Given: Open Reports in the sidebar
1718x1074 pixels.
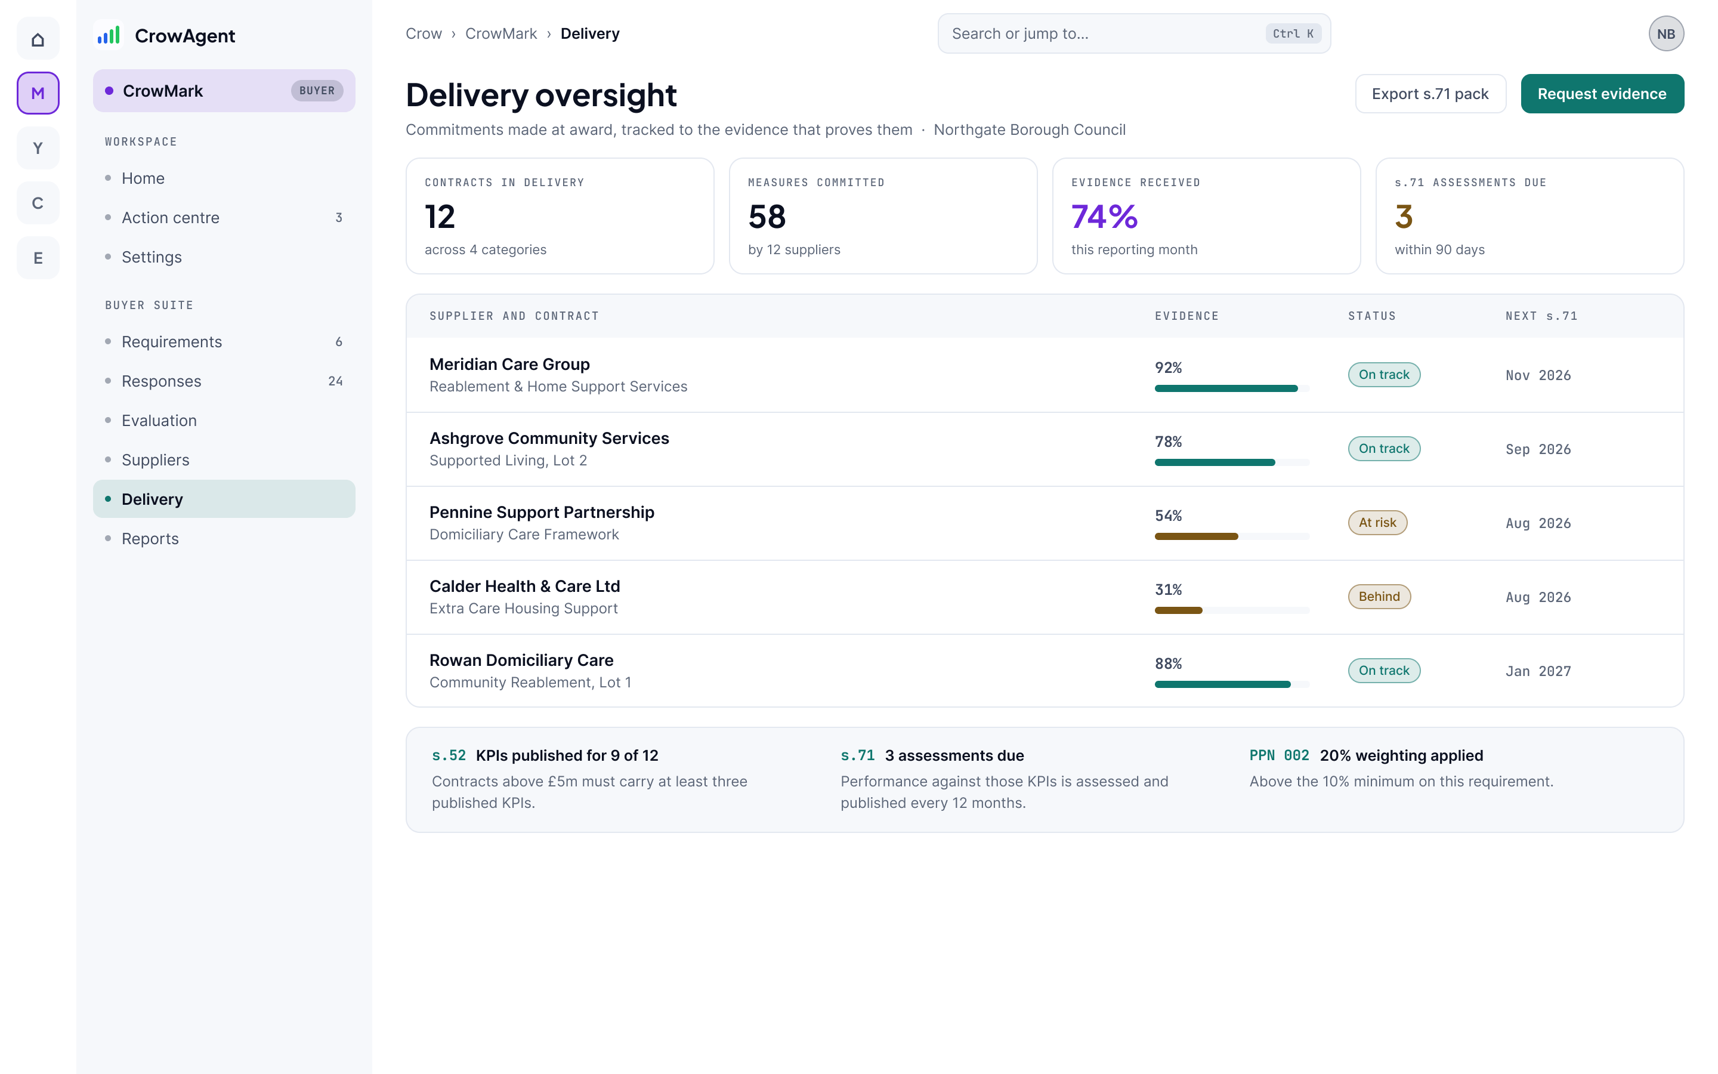Looking at the screenshot, I should [x=224, y=538].
